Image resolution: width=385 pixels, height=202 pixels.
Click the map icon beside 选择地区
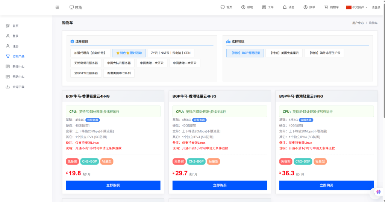click(228, 41)
